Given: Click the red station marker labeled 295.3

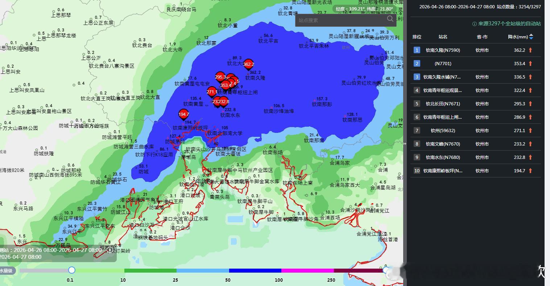Looking at the screenshot, I should pyautogui.click(x=220, y=77).
